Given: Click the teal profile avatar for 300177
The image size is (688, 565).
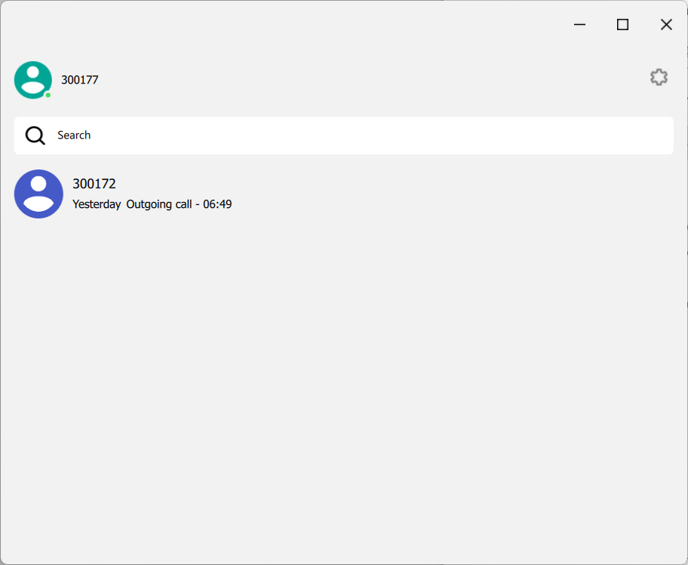Looking at the screenshot, I should tap(33, 80).
